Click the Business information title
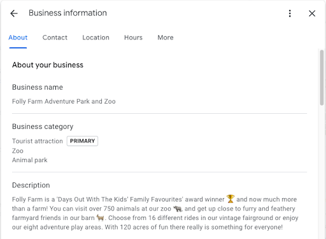 pos(67,13)
